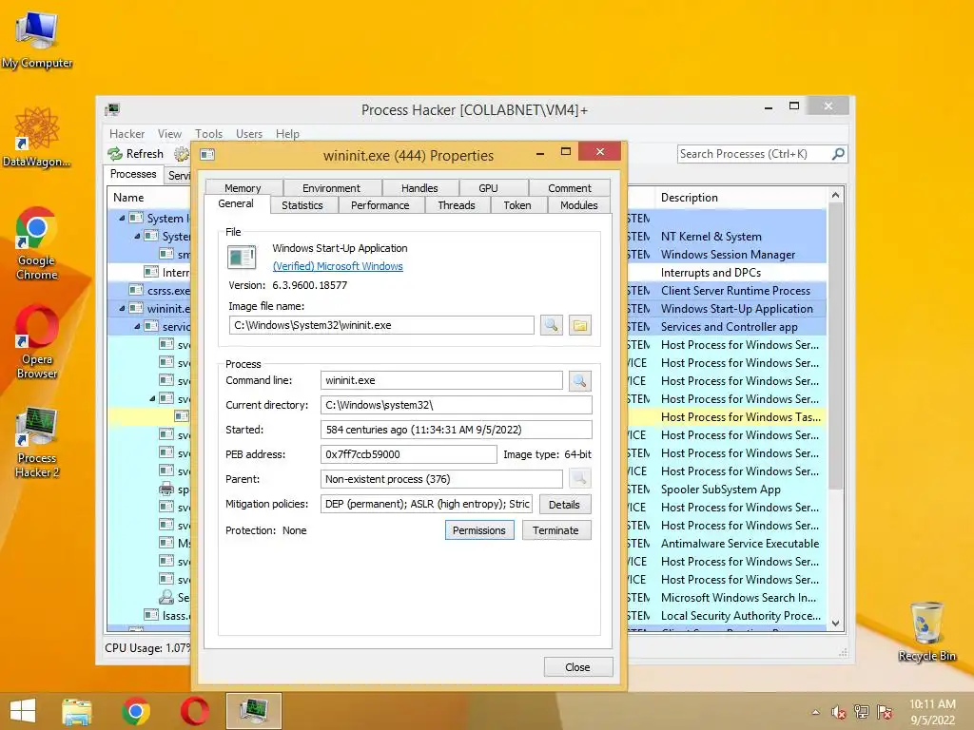Screen dimensions: 974x730
Task: Open Opera from the taskbar
Action: [194, 711]
